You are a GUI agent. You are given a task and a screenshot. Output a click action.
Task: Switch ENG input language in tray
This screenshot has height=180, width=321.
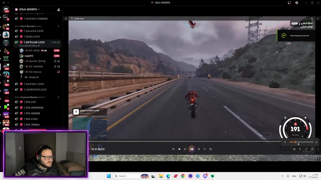click(x=294, y=176)
